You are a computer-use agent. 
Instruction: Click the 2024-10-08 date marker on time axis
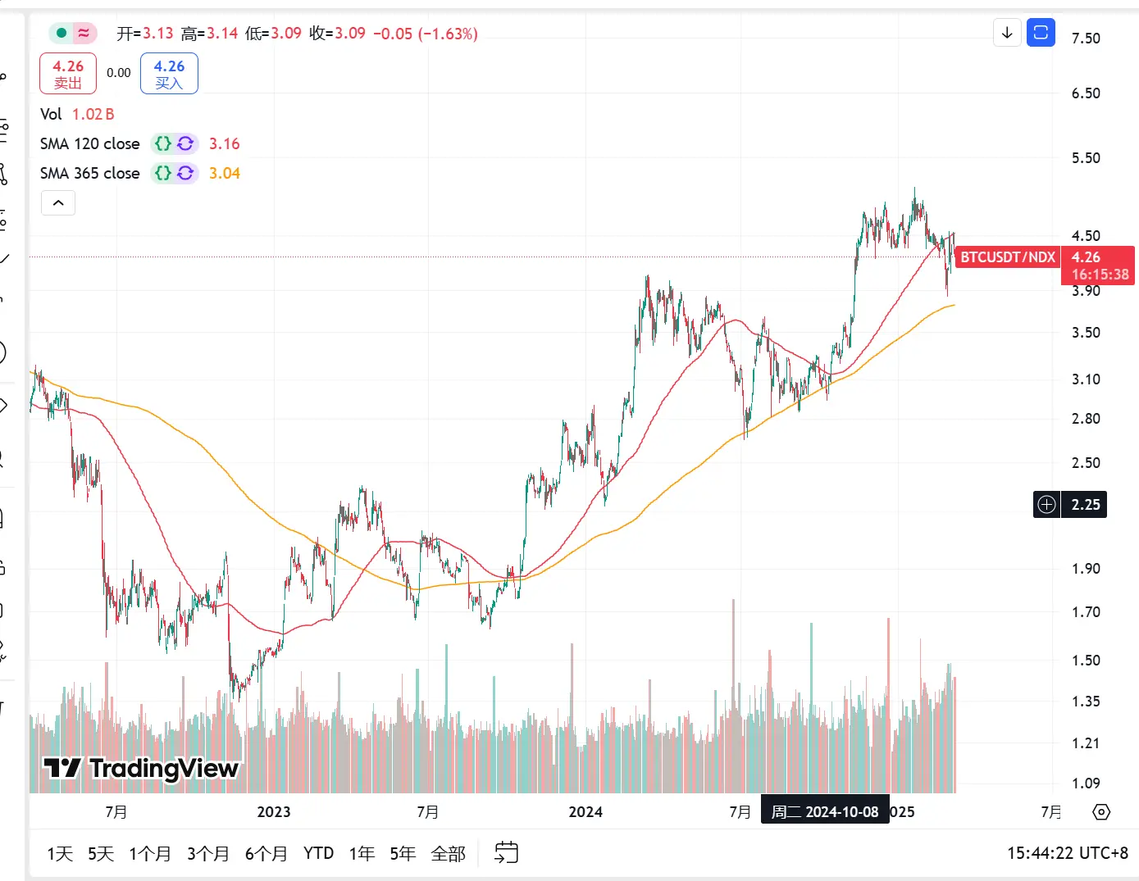(x=824, y=811)
